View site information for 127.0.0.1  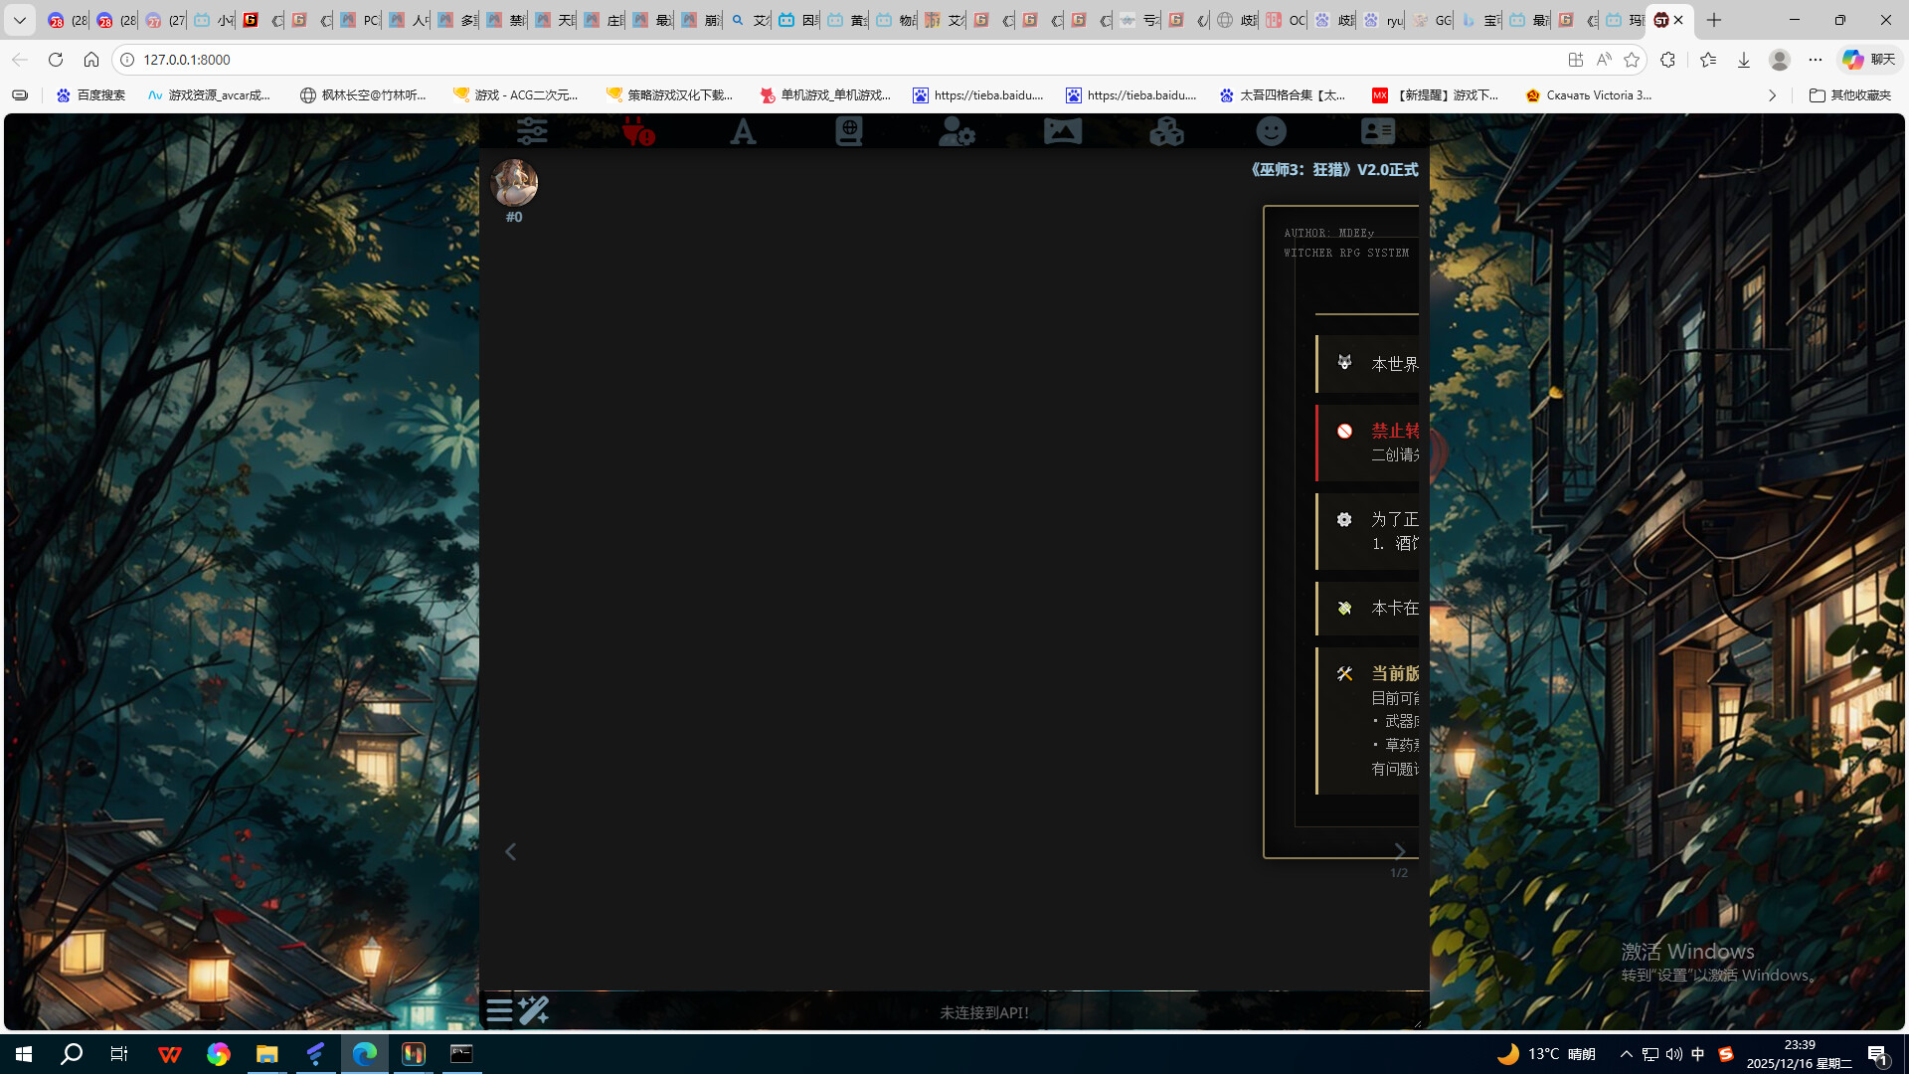pos(127,60)
